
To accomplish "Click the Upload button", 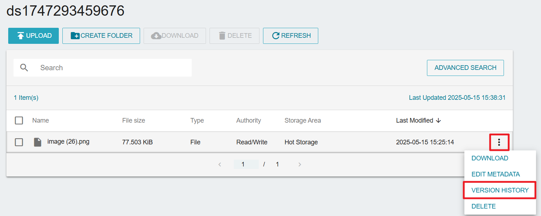I will tap(34, 36).
